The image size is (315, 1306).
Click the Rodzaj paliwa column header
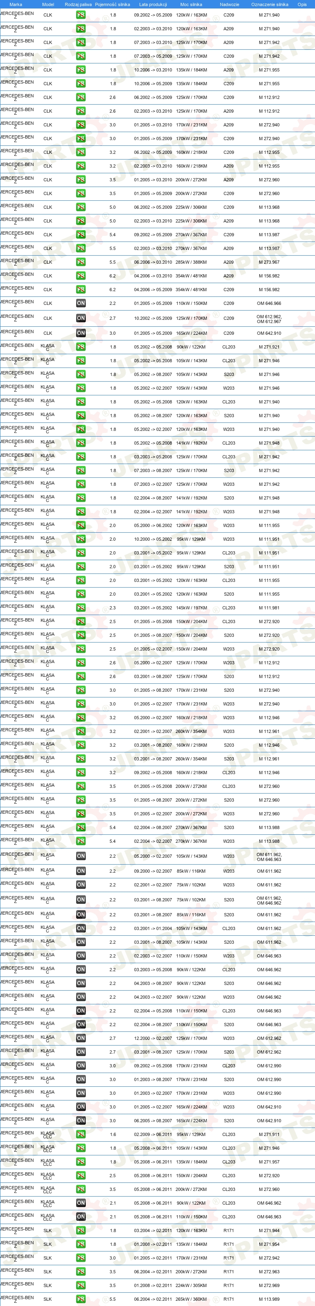(79, 4)
